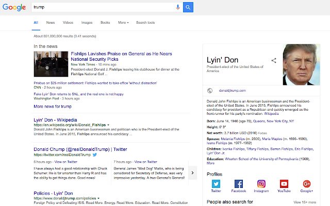Click the Google logo
Viewport: 330px width, 206px height.
tap(14, 7)
